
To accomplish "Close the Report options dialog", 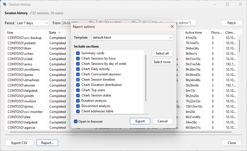I will tap(172, 27).
